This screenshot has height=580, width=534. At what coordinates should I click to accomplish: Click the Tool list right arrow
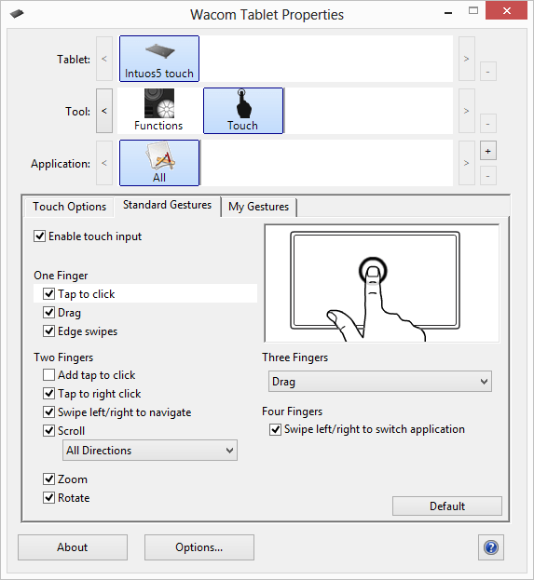click(x=467, y=111)
